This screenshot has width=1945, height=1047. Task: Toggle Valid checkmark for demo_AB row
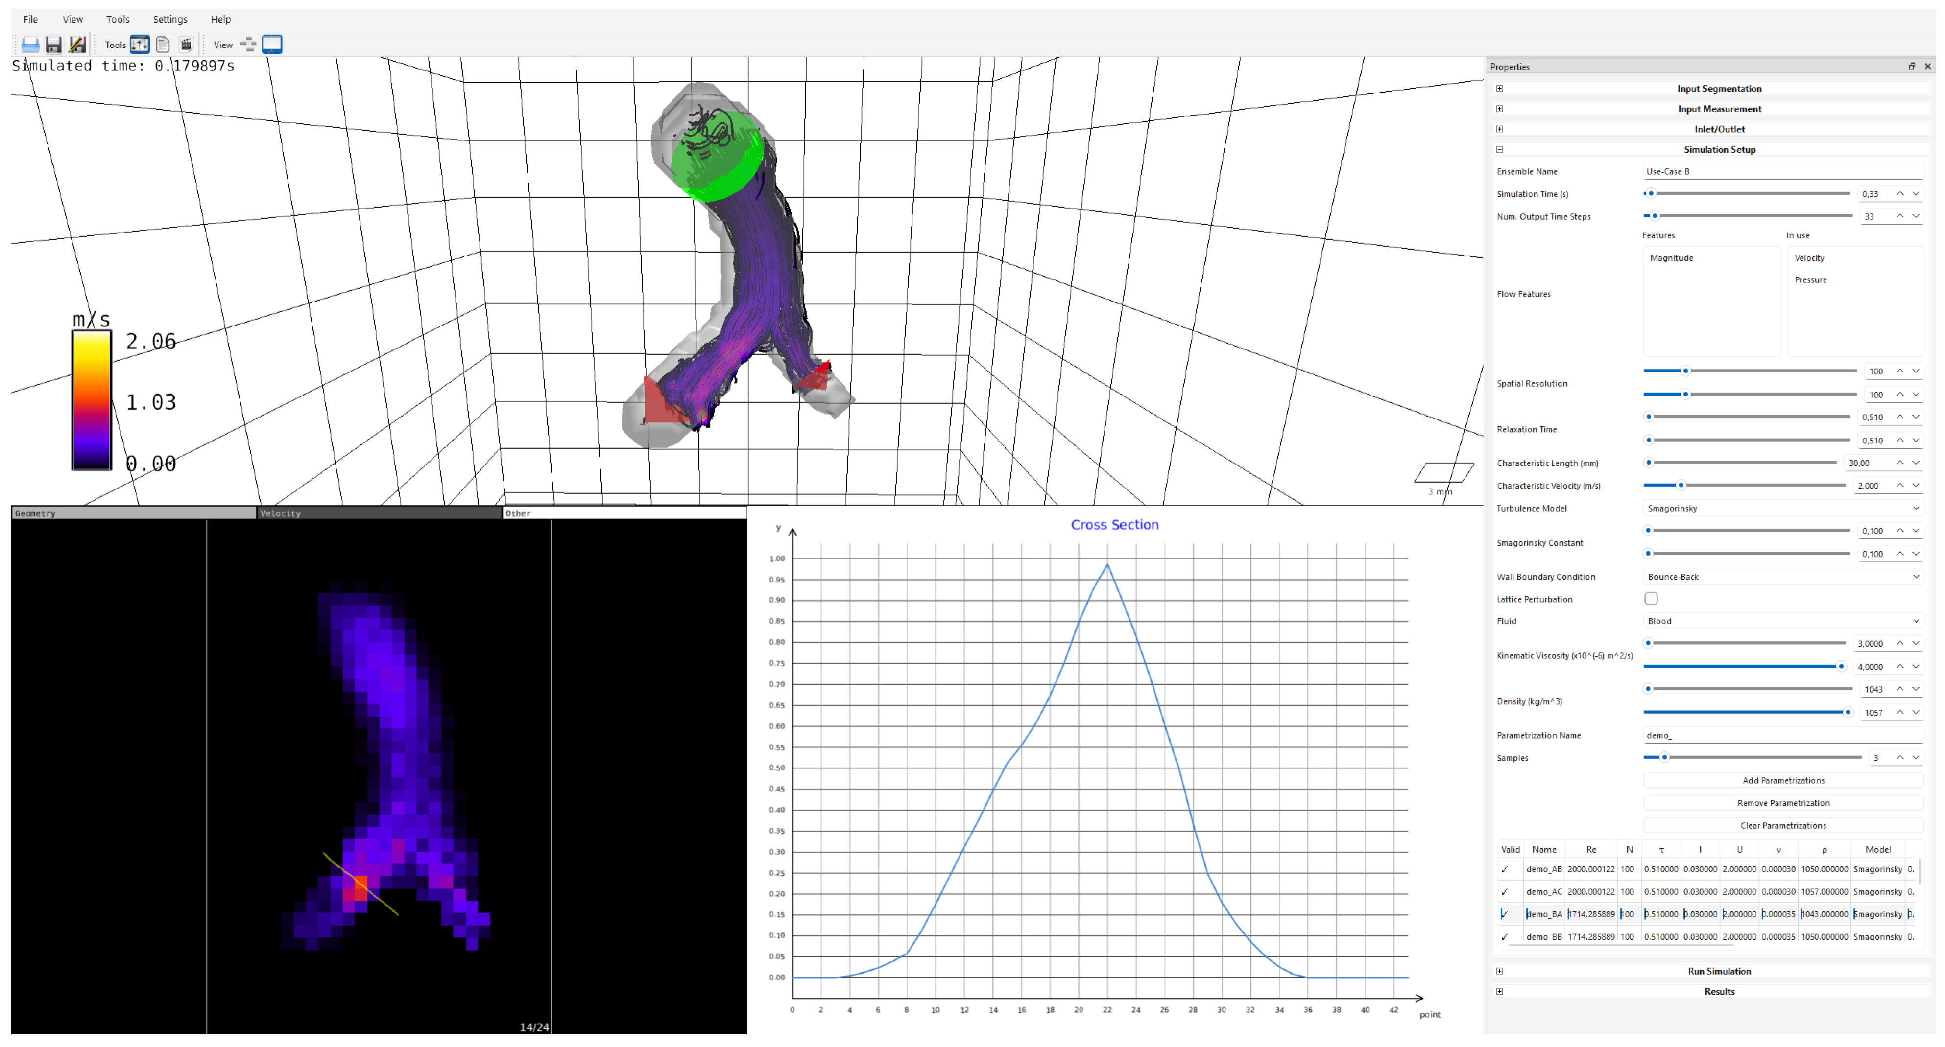point(1505,870)
